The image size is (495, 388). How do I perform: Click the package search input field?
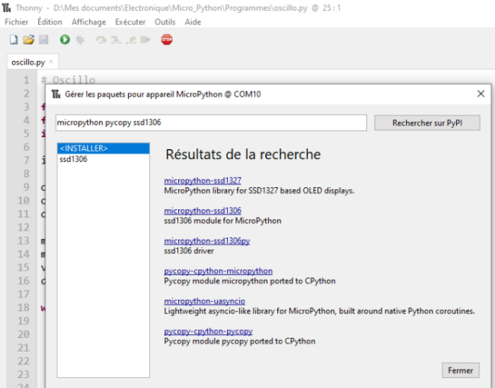(x=211, y=122)
